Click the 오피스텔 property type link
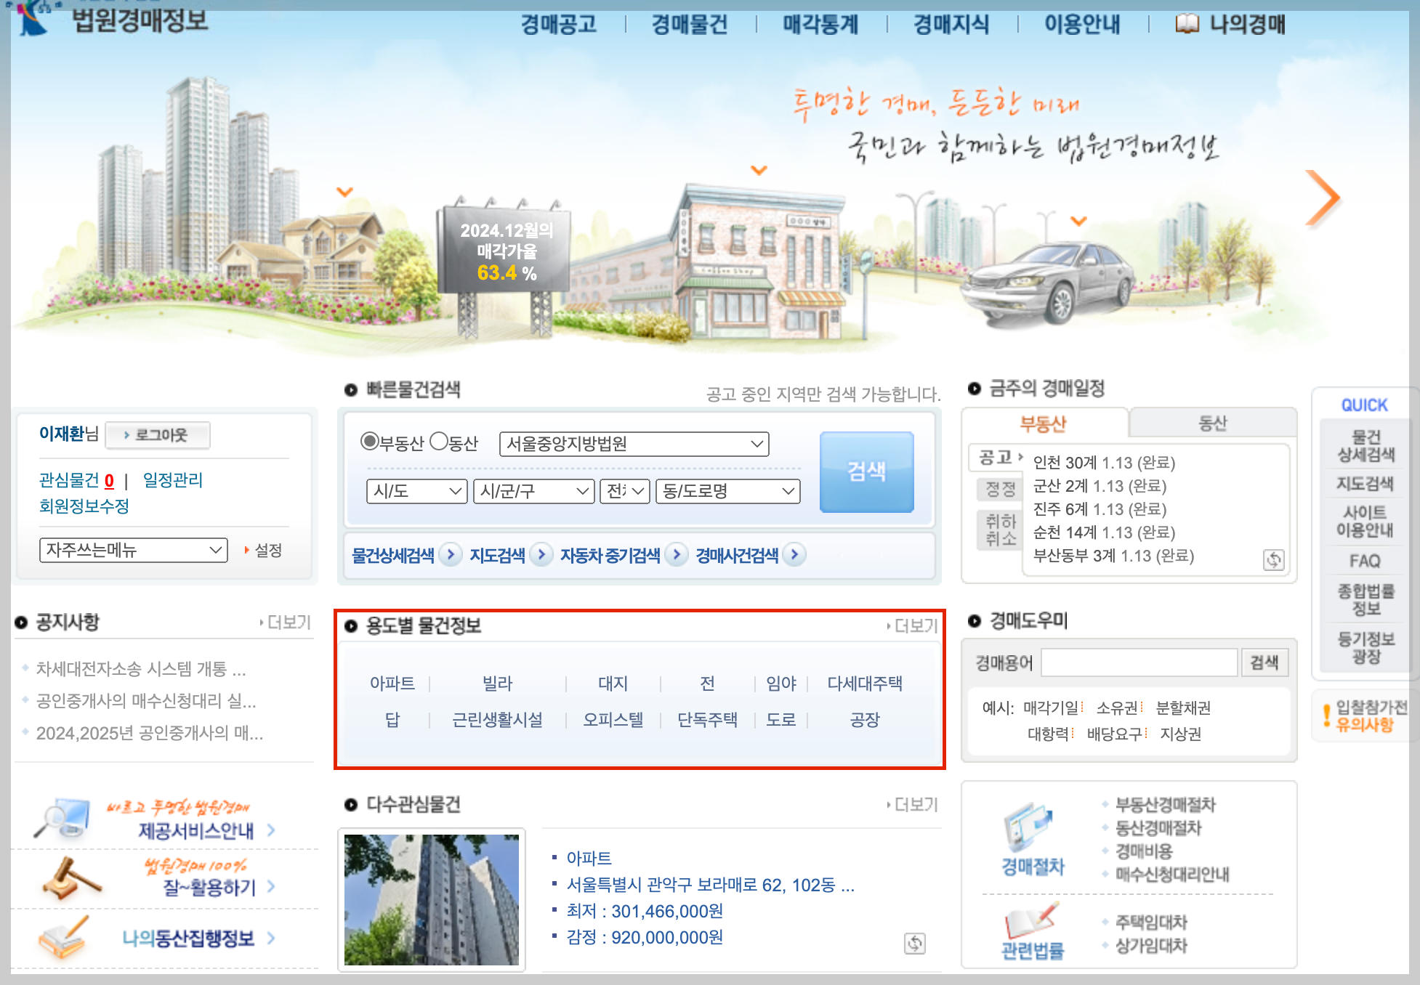The width and height of the screenshot is (1420, 985). point(613,719)
